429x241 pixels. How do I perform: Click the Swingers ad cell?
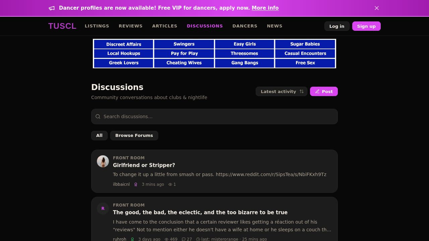point(184,44)
